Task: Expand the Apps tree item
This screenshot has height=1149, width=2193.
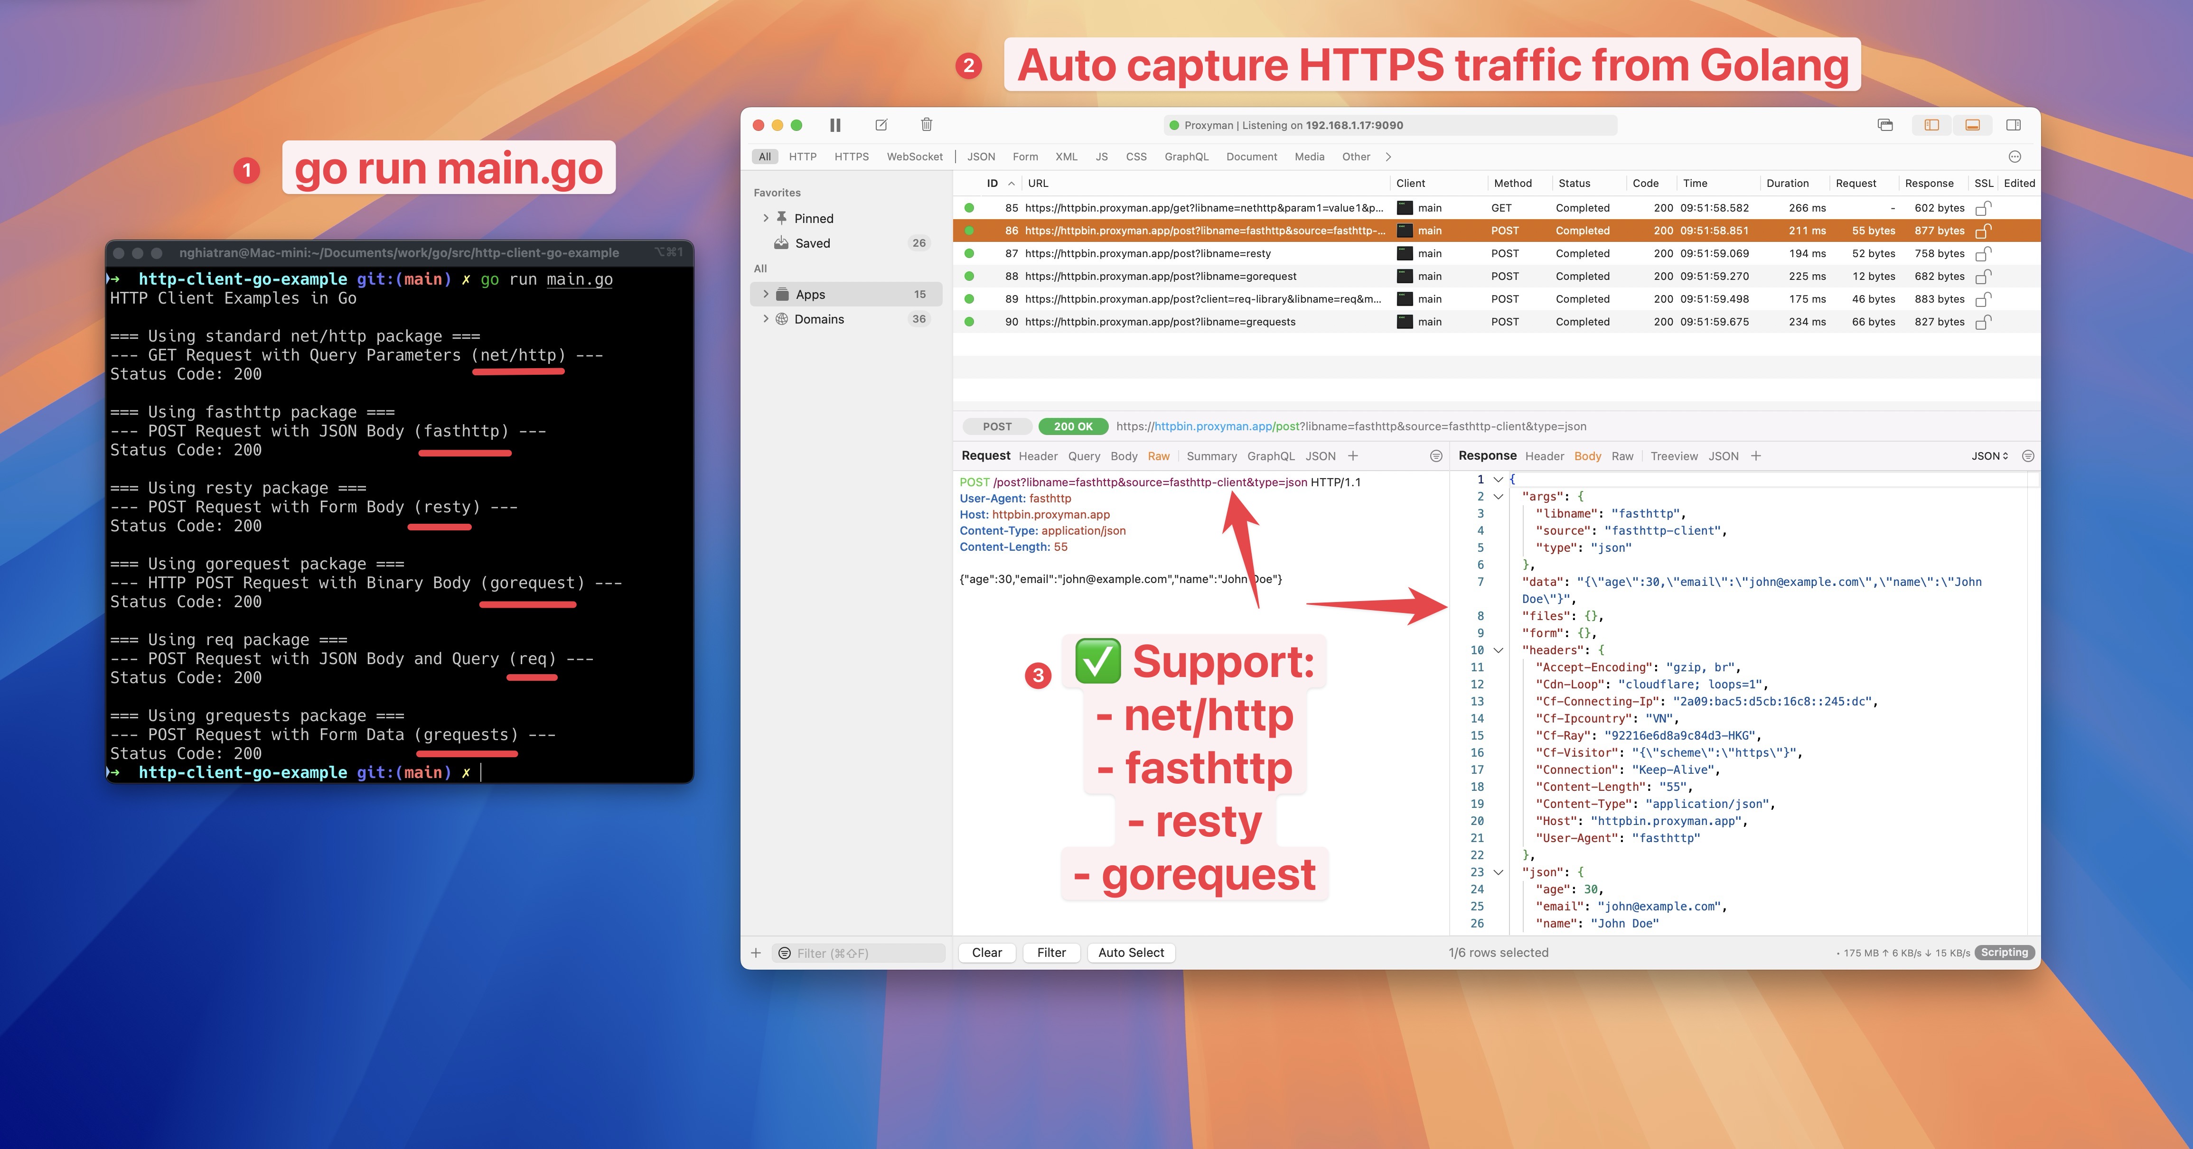Action: [765, 295]
